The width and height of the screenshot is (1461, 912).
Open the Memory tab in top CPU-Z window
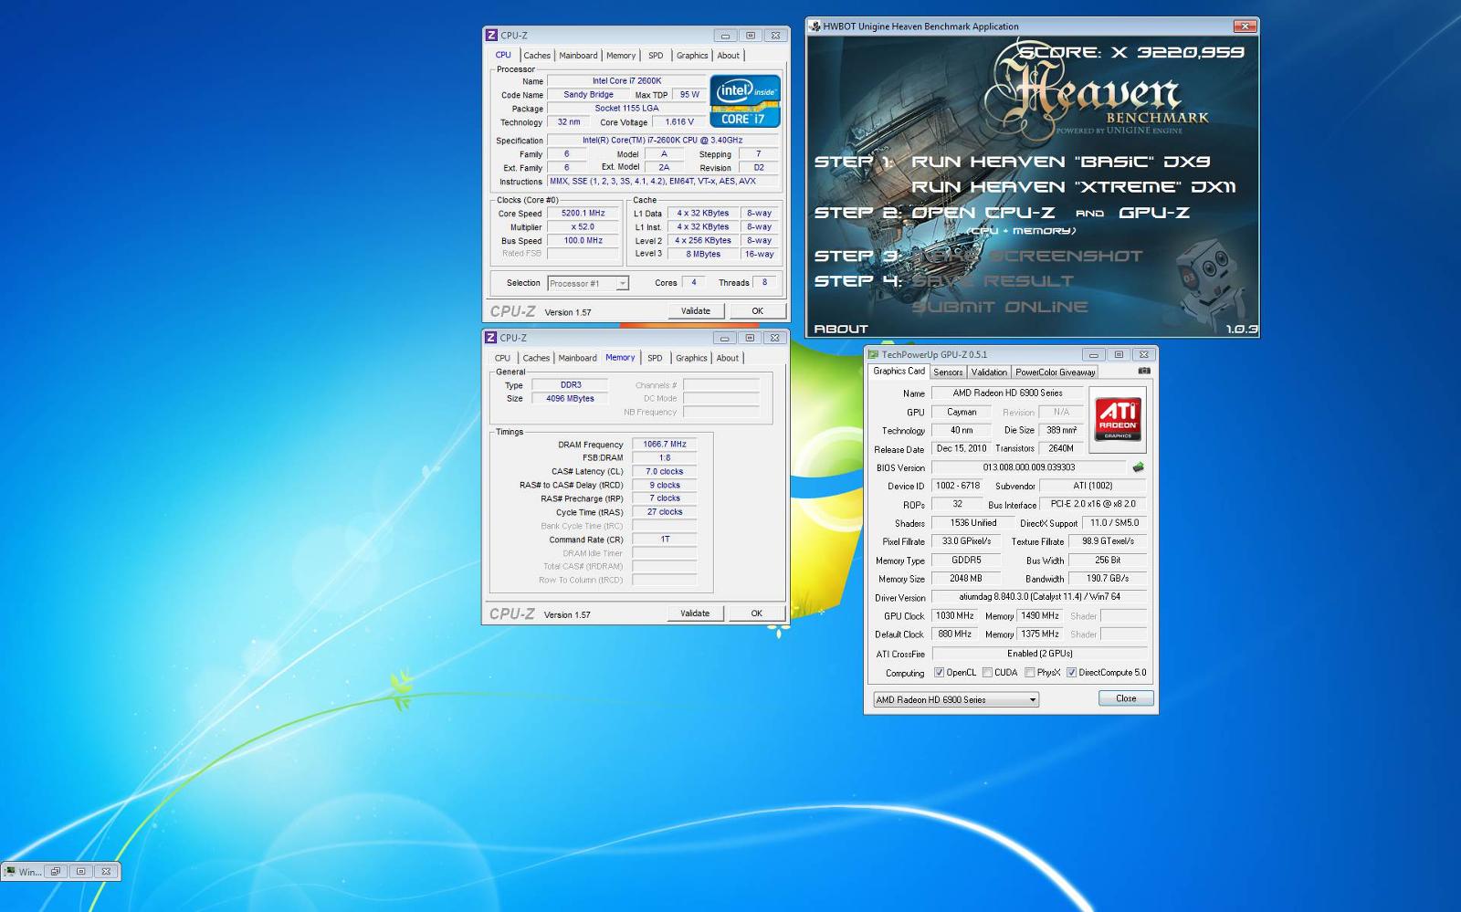point(621,56)
